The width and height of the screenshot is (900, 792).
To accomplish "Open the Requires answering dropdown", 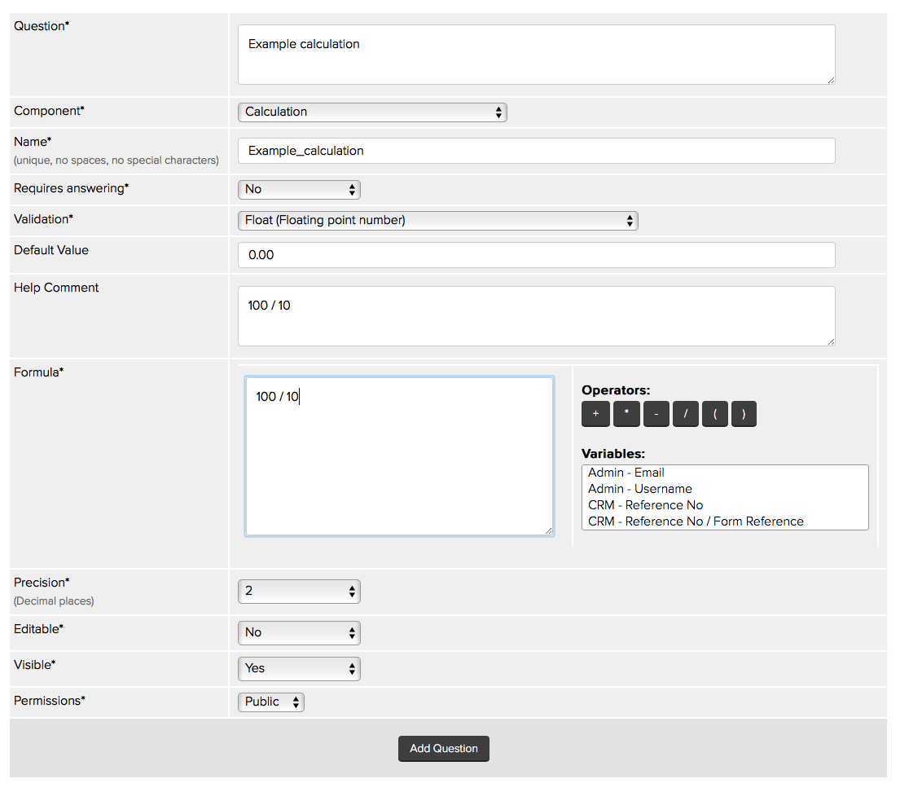I will coord(299,190).
